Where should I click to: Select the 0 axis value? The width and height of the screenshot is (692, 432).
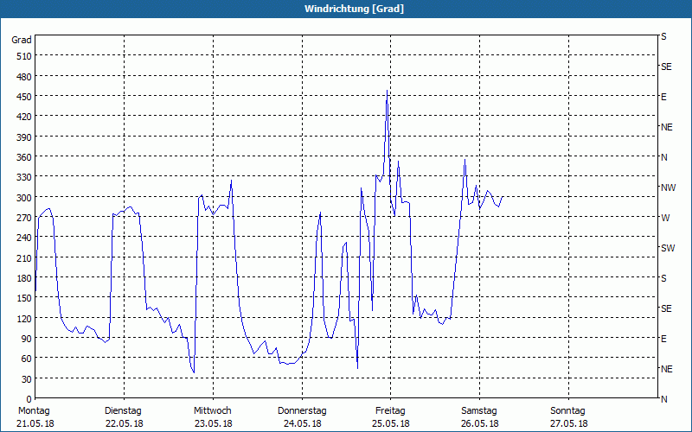click(x=29, y=399)
